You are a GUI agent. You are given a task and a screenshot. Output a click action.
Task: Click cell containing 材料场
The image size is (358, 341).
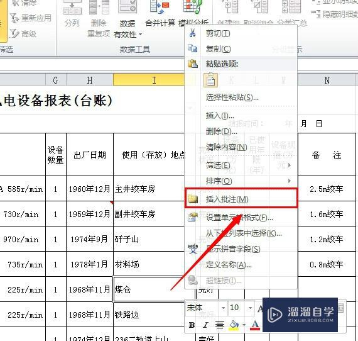(149, 264)
